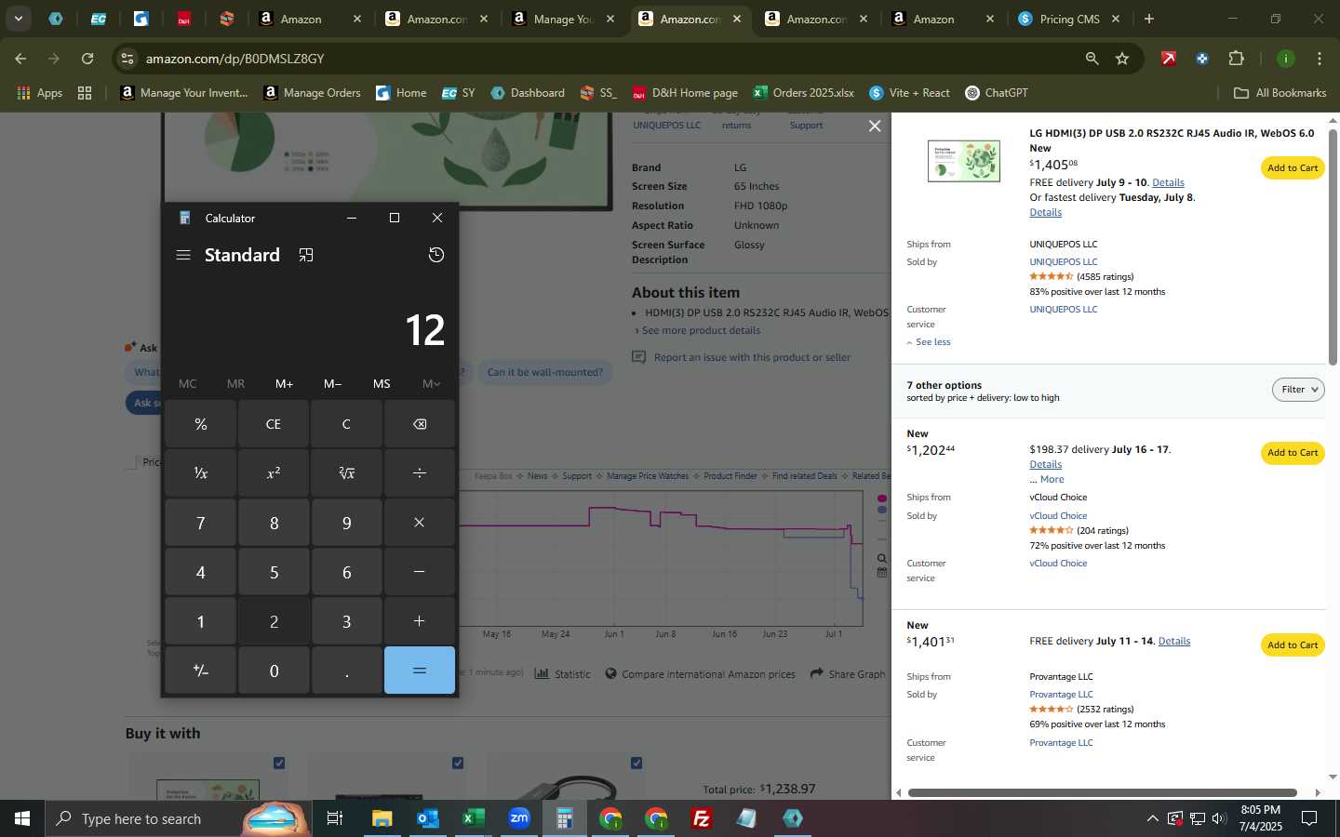Open the Chrome extensions puzzle icon

1236,59
